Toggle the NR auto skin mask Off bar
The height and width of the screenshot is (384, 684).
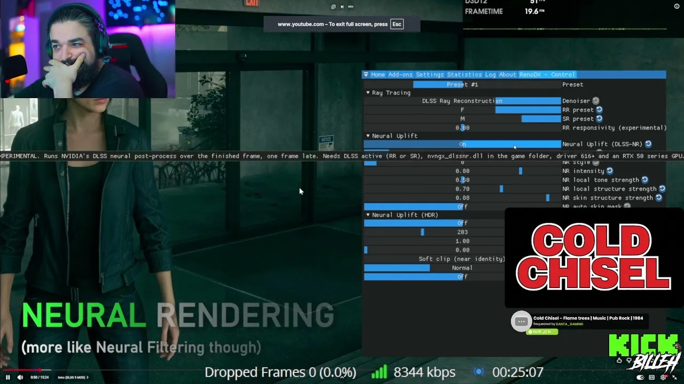coord(462,206)
